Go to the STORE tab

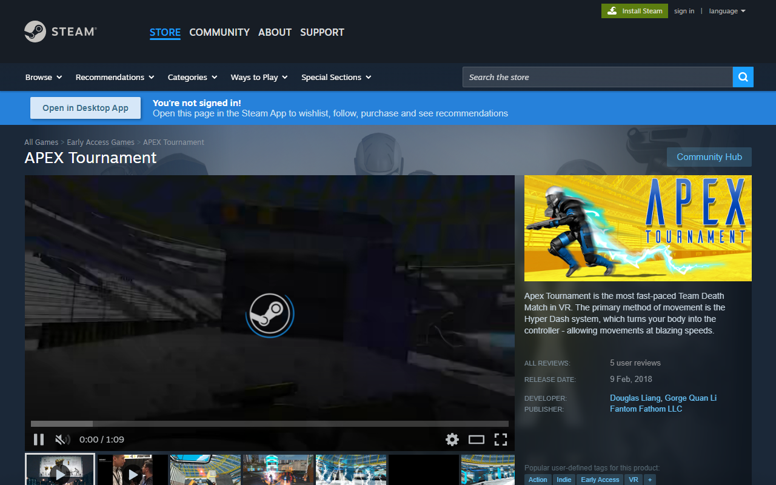(x=165, y=32)
